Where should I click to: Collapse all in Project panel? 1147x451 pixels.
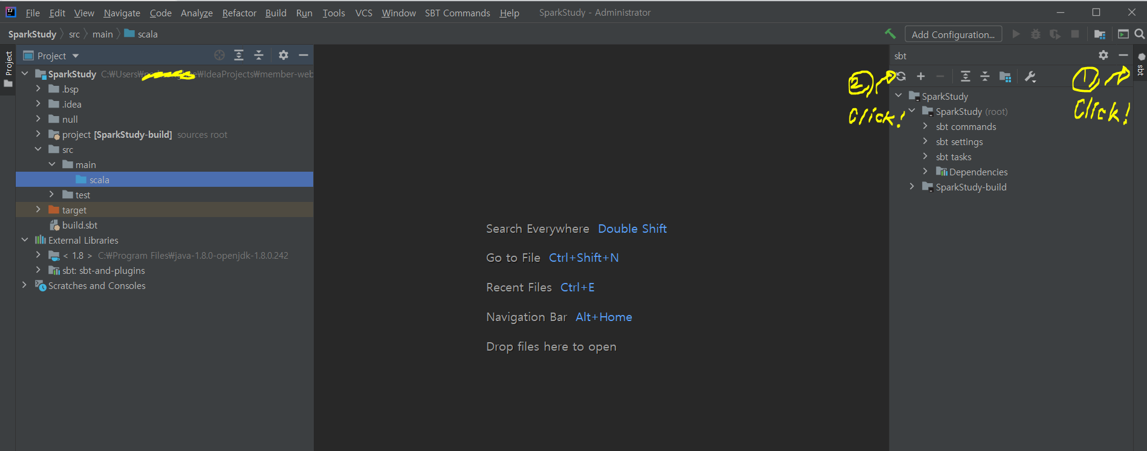(x=259, y=55)
